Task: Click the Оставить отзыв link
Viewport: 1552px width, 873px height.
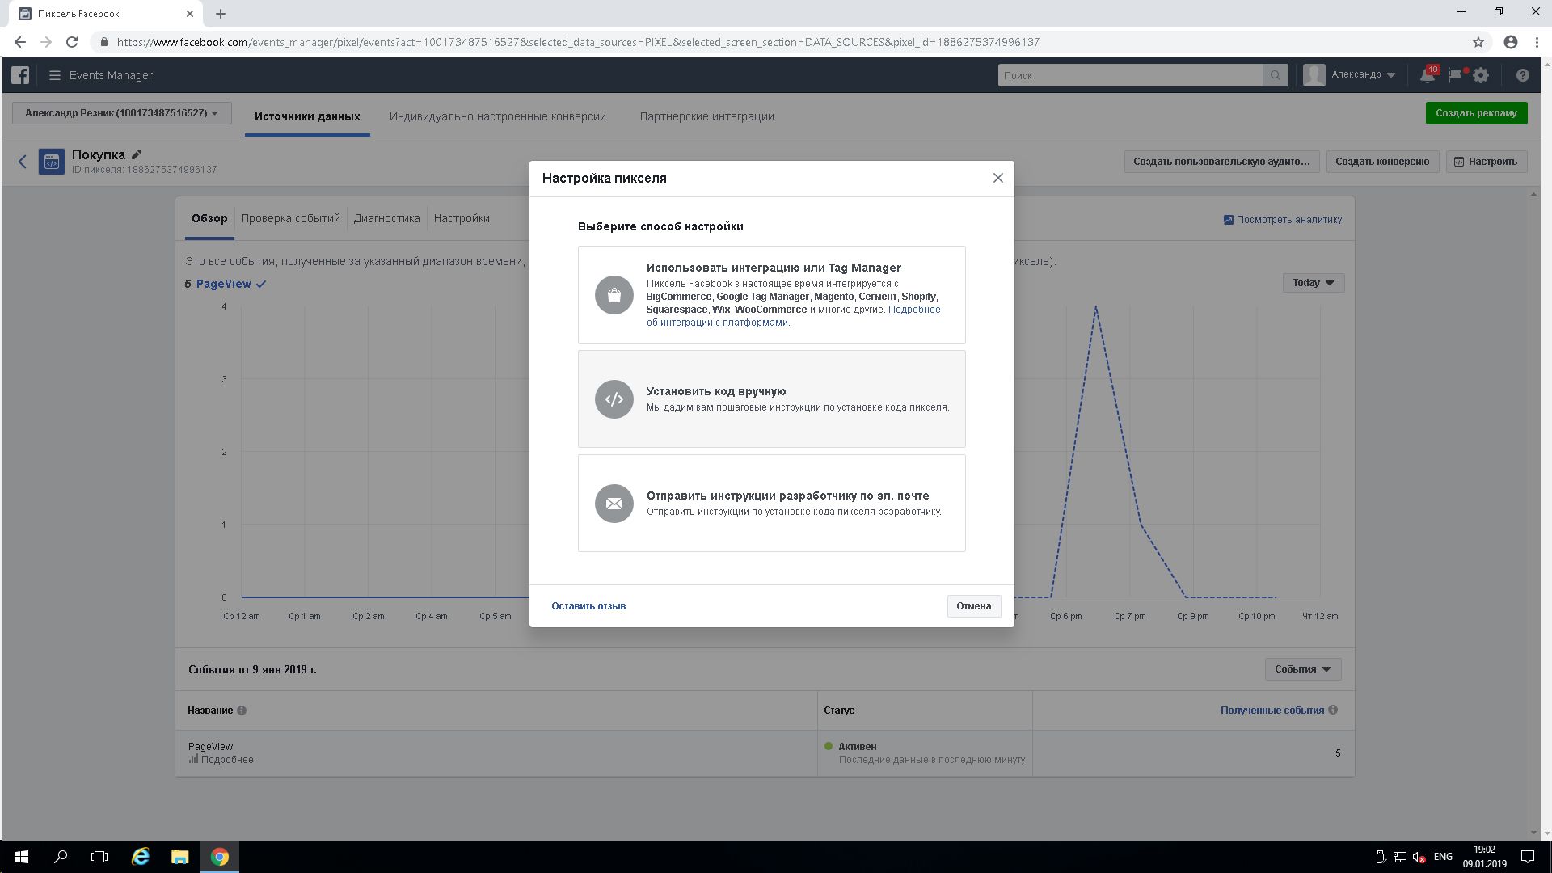Action: click(588, 606)
